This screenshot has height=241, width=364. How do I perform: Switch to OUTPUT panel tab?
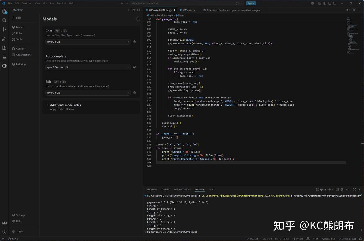coord(166,189)
